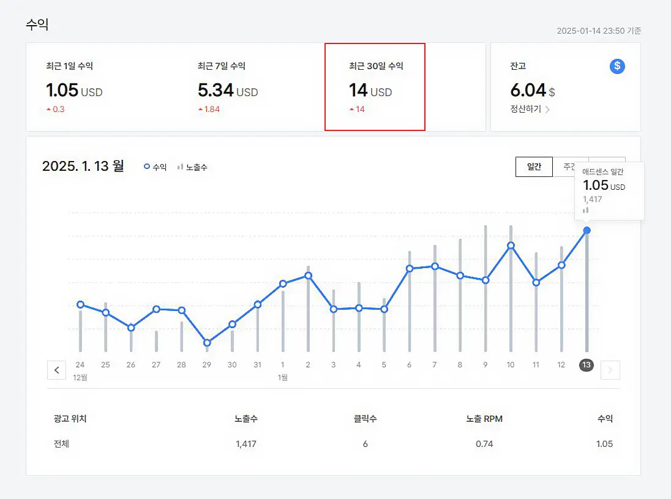
Task: Click the 광고 위치 column header
Action: coord(70,419)
